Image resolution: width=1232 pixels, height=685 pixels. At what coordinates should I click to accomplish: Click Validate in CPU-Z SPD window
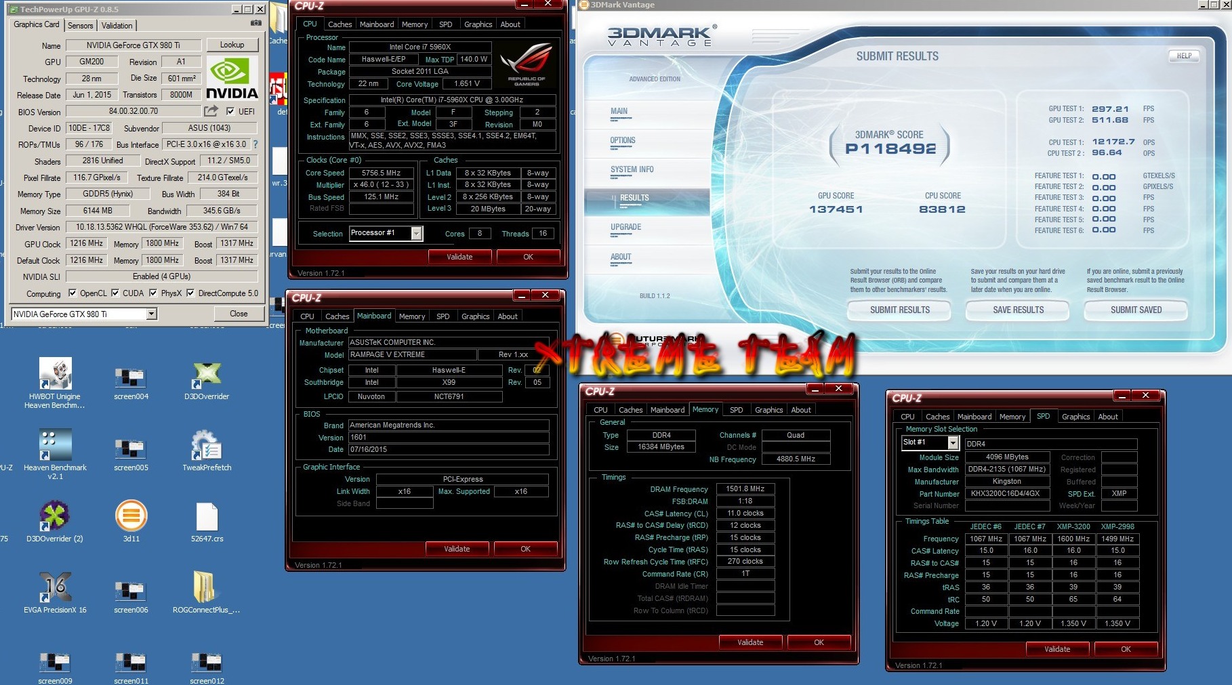[1057, 649]
